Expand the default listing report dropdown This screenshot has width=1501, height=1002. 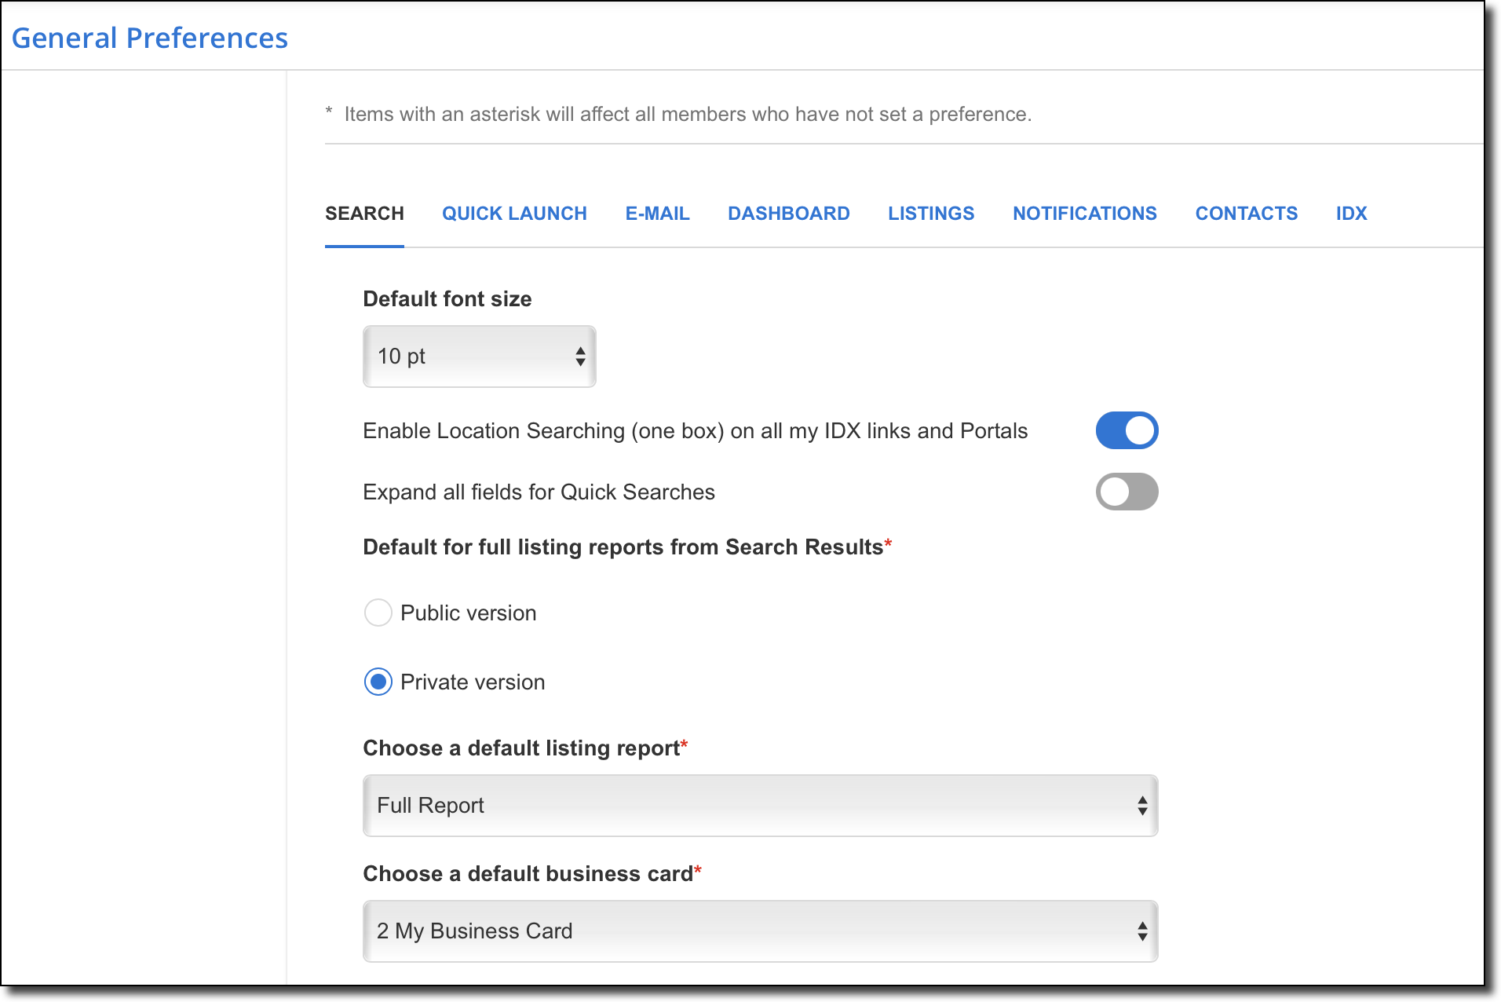760,806
